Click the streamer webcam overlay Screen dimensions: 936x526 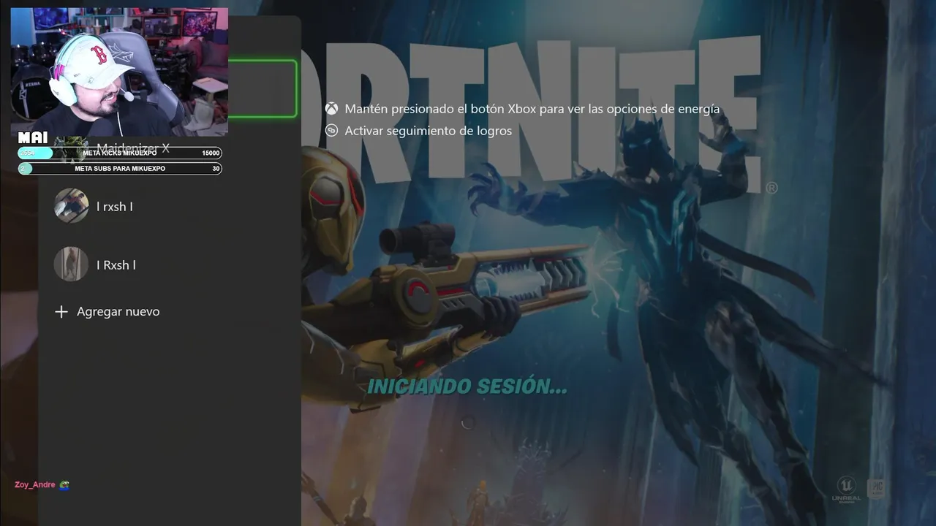[119, 72]
